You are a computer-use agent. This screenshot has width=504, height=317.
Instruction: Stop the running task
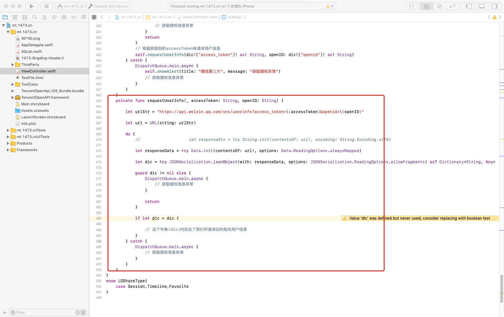point(47,6)
